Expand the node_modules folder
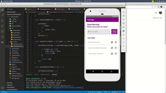The width and height of the screenshot is (166, 93). pos(16,26)
